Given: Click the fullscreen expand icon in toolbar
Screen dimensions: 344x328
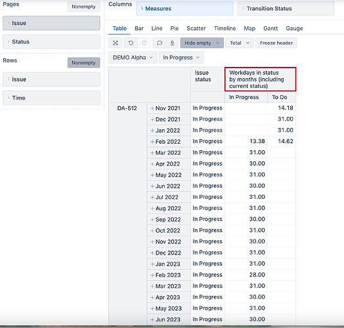Looking at the screenshot, I should pyautogui.click(x=116, y=43).
